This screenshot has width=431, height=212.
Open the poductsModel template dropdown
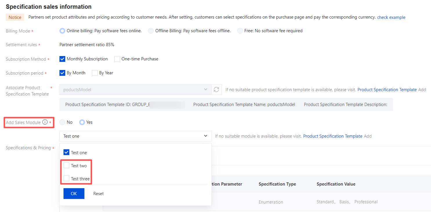pyautogui.click(x=135, y=89)
